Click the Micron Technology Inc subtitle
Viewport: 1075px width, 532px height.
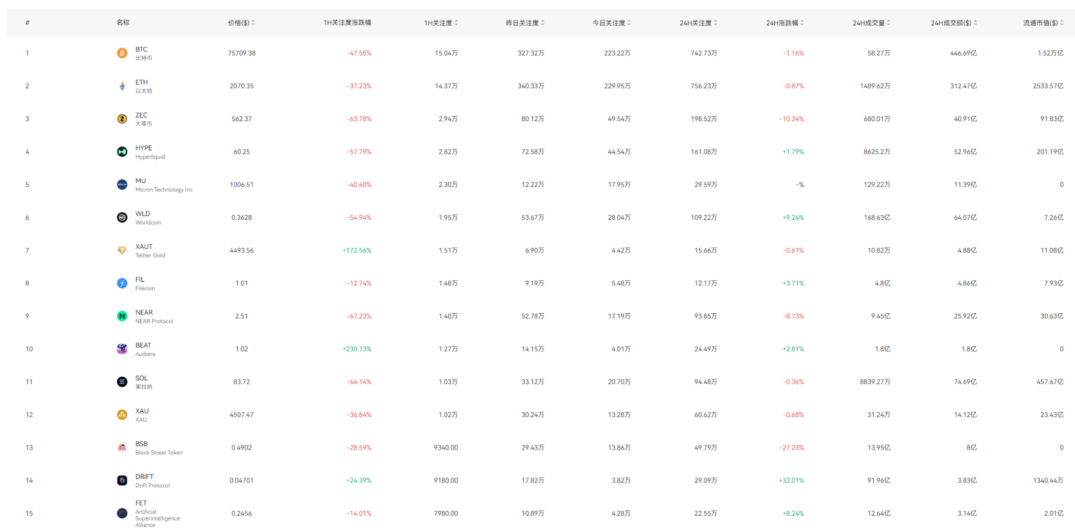pos(164,190)
